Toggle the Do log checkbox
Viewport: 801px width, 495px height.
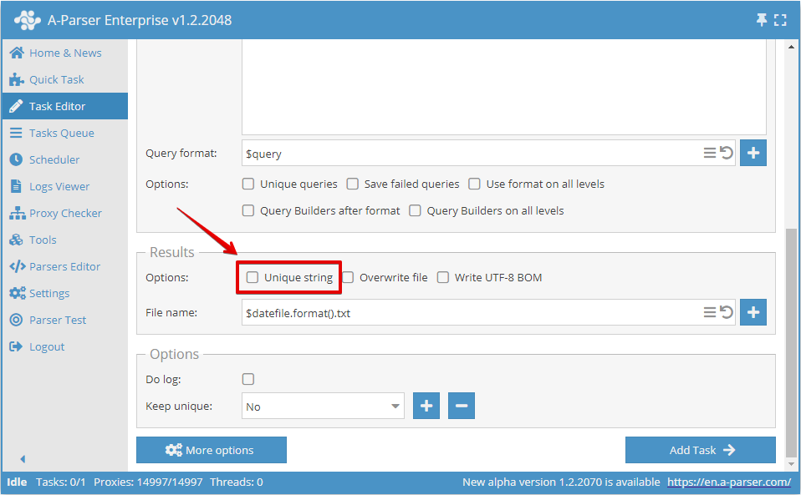(247, 378)
